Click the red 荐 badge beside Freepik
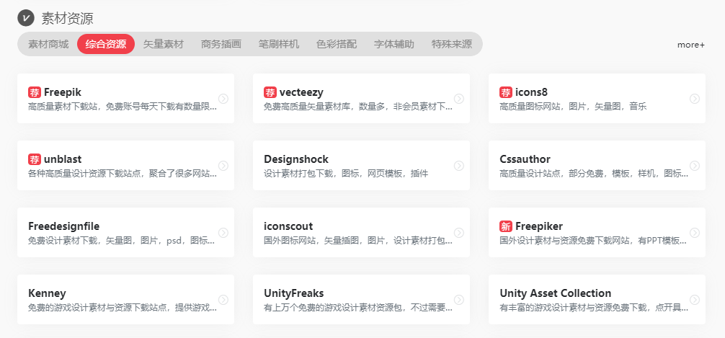This screenshot has height=338, width=725. (35, 92)
